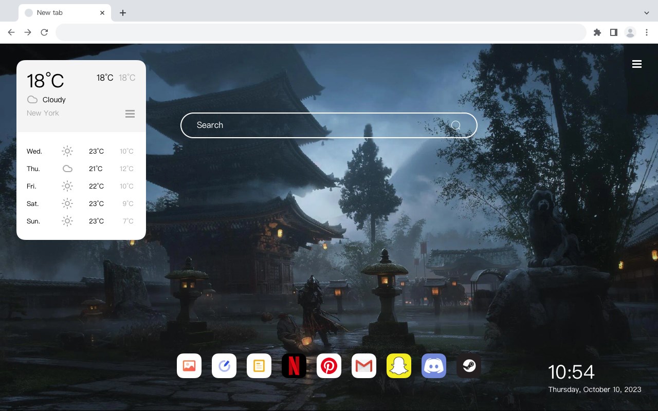This screenshot has width=658, height=411.
Task: Click the browser address bar
Action: coord(321,32)
